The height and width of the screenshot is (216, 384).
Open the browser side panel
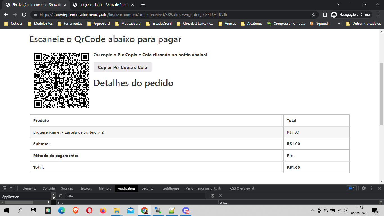click(x=325, y=15)
